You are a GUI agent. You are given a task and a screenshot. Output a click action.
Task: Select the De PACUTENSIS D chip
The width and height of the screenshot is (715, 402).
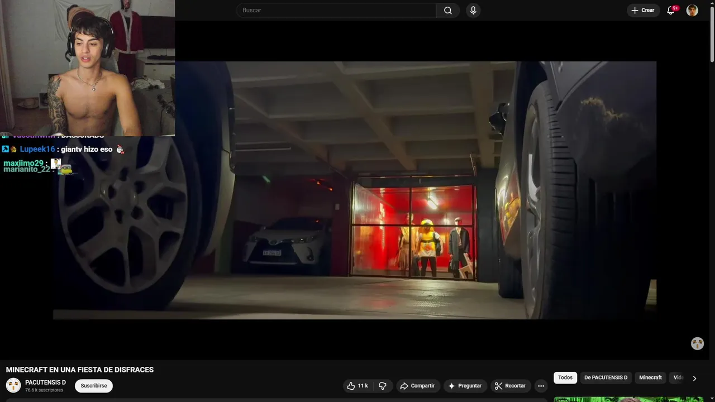coord(606,377)
